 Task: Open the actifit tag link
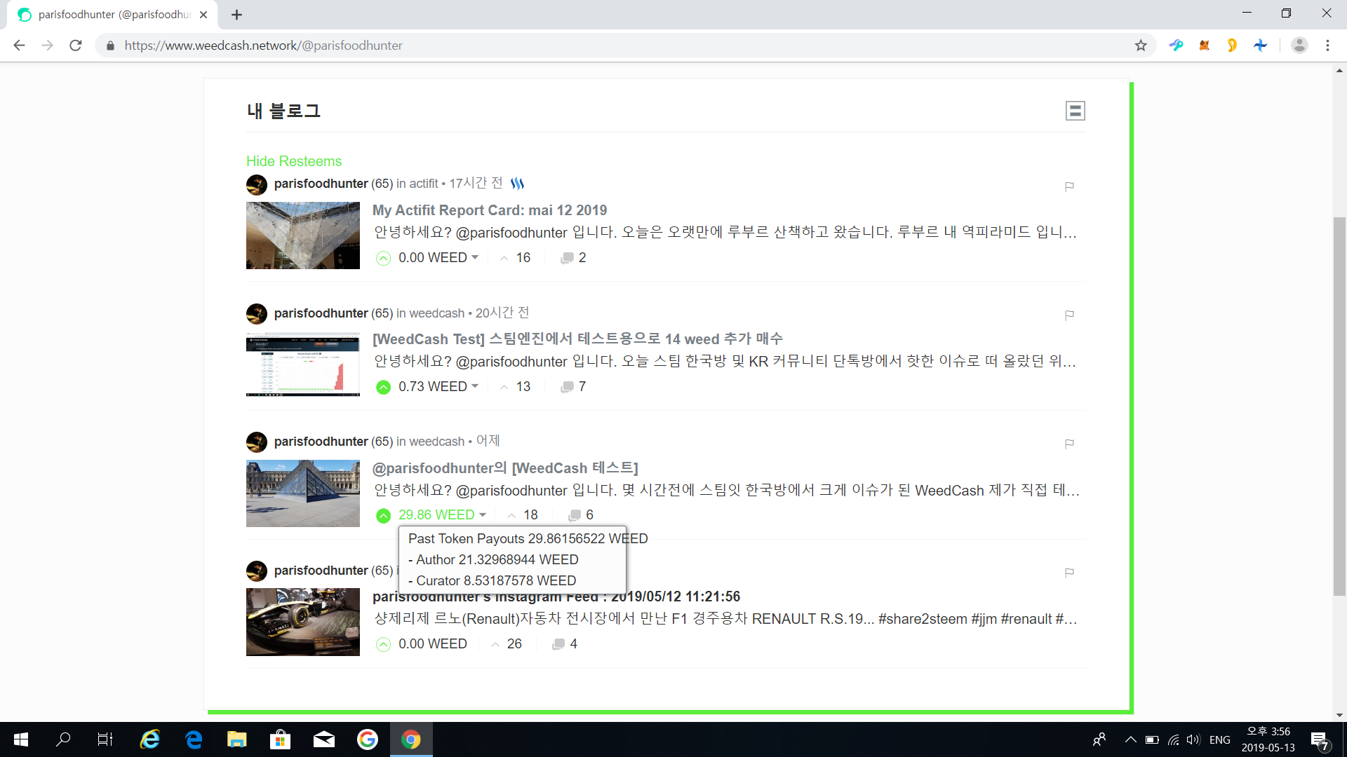click(424, 184)
